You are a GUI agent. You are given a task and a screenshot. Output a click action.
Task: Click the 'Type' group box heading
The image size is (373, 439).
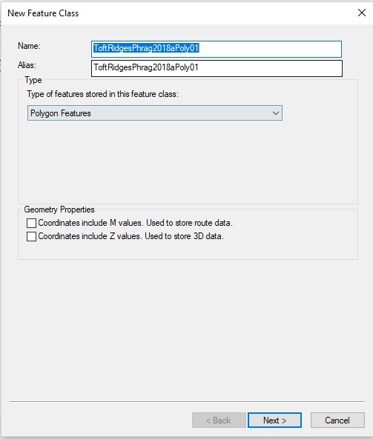tap(33, 80)
